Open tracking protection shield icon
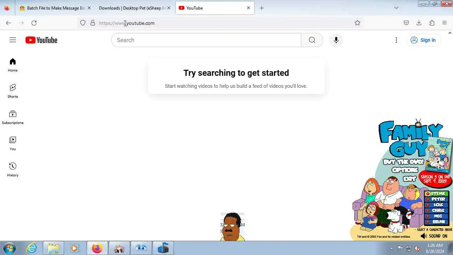Viewport: 453px width, 255px height. (83, 23)
